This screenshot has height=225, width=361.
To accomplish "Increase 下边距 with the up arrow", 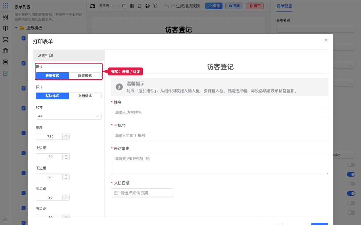I will (66, 175).
